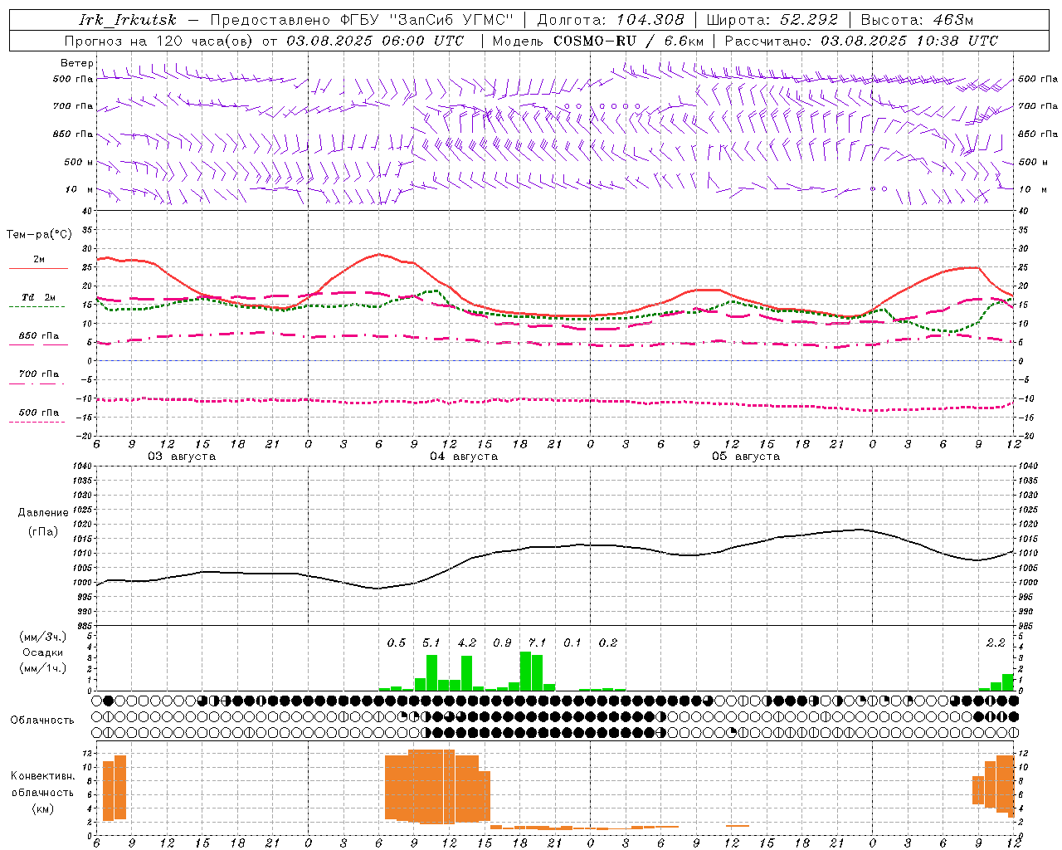Click the 'Широта: 52.292' header value
This screenshot has height=850, width=1062.
(x=772, y=20)
